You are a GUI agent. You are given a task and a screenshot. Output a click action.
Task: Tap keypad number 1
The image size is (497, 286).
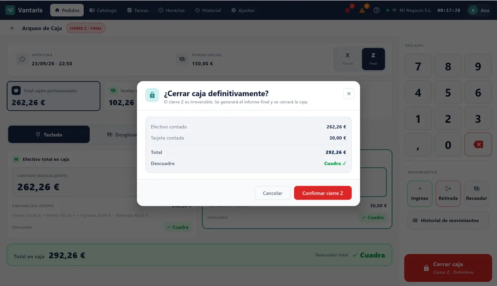pos(418,119)
